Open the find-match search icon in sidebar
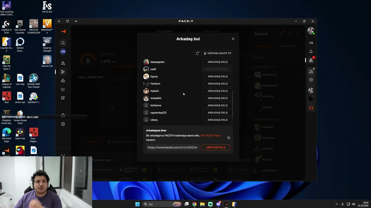This screenshot has height=208, width=371. 63,63
